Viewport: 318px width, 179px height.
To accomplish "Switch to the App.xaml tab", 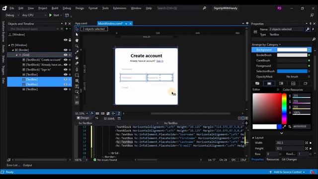I will [81, 23].
